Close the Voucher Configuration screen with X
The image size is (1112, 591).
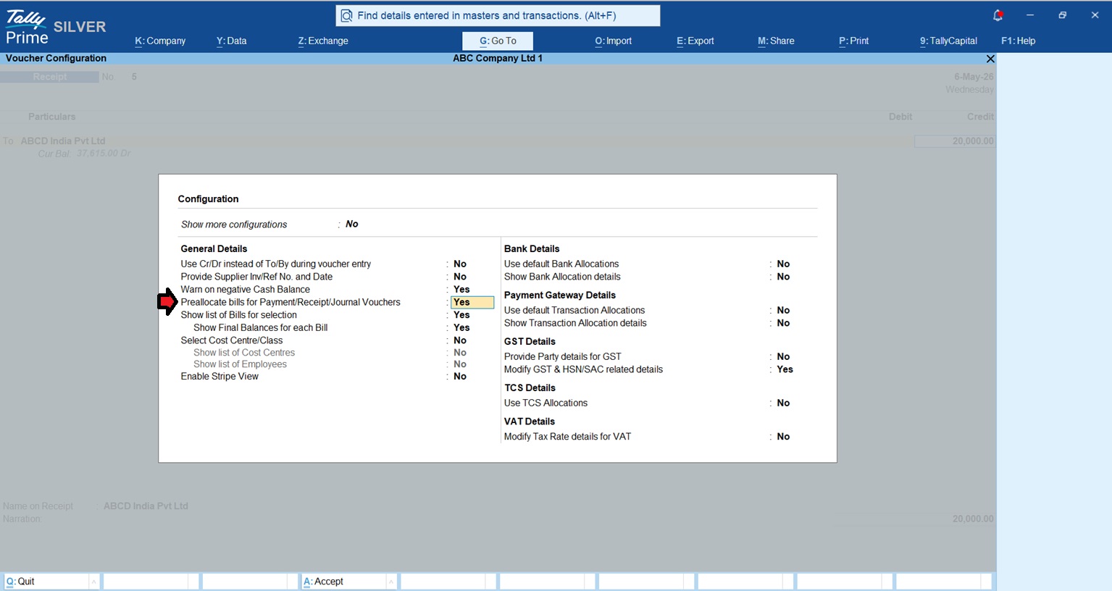click(x=990, y=59)
